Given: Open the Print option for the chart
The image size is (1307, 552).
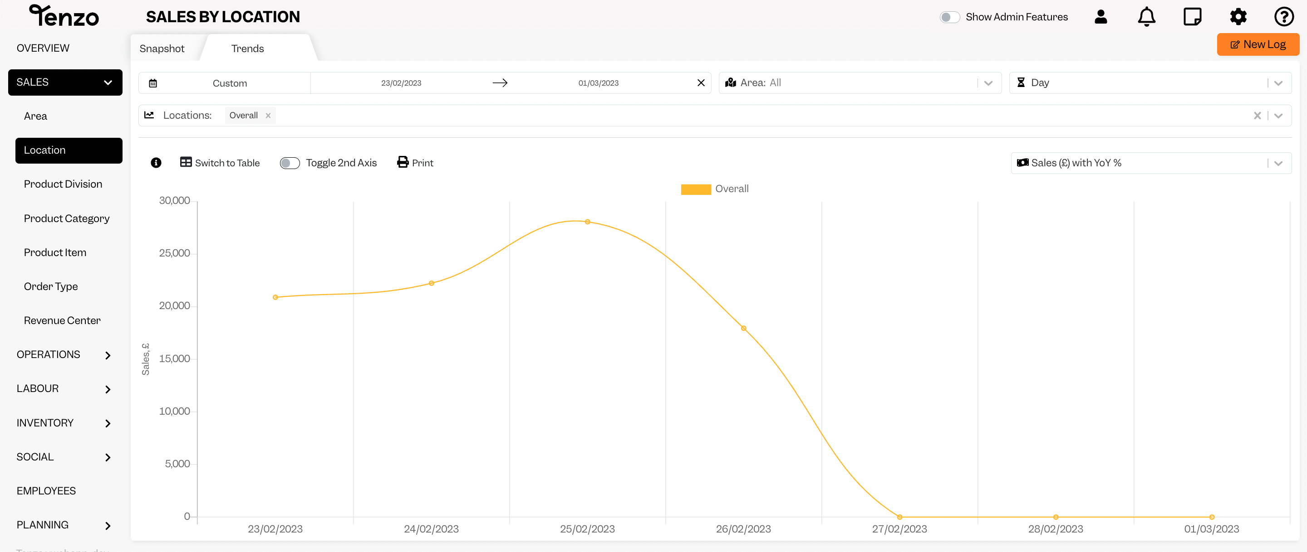Looking at the screenshot, I should click(x=414, y=162).
